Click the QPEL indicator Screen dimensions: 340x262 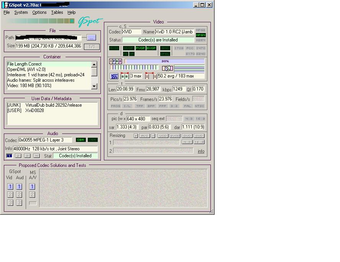pyautogui.click(x=165, y=54)
